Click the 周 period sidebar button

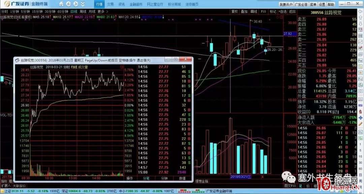(x=360, y=180)
